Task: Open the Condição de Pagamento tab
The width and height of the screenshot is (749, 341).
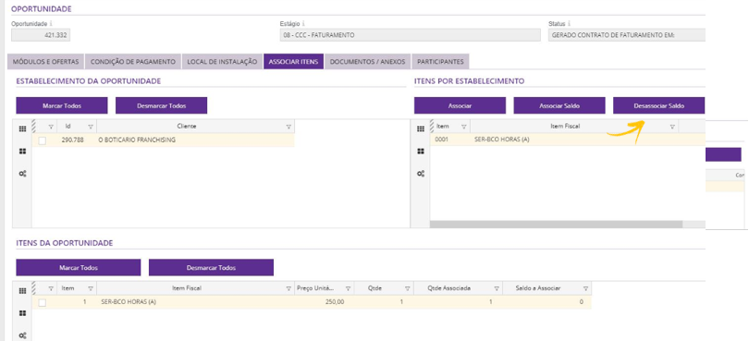Action: [133, 62]
